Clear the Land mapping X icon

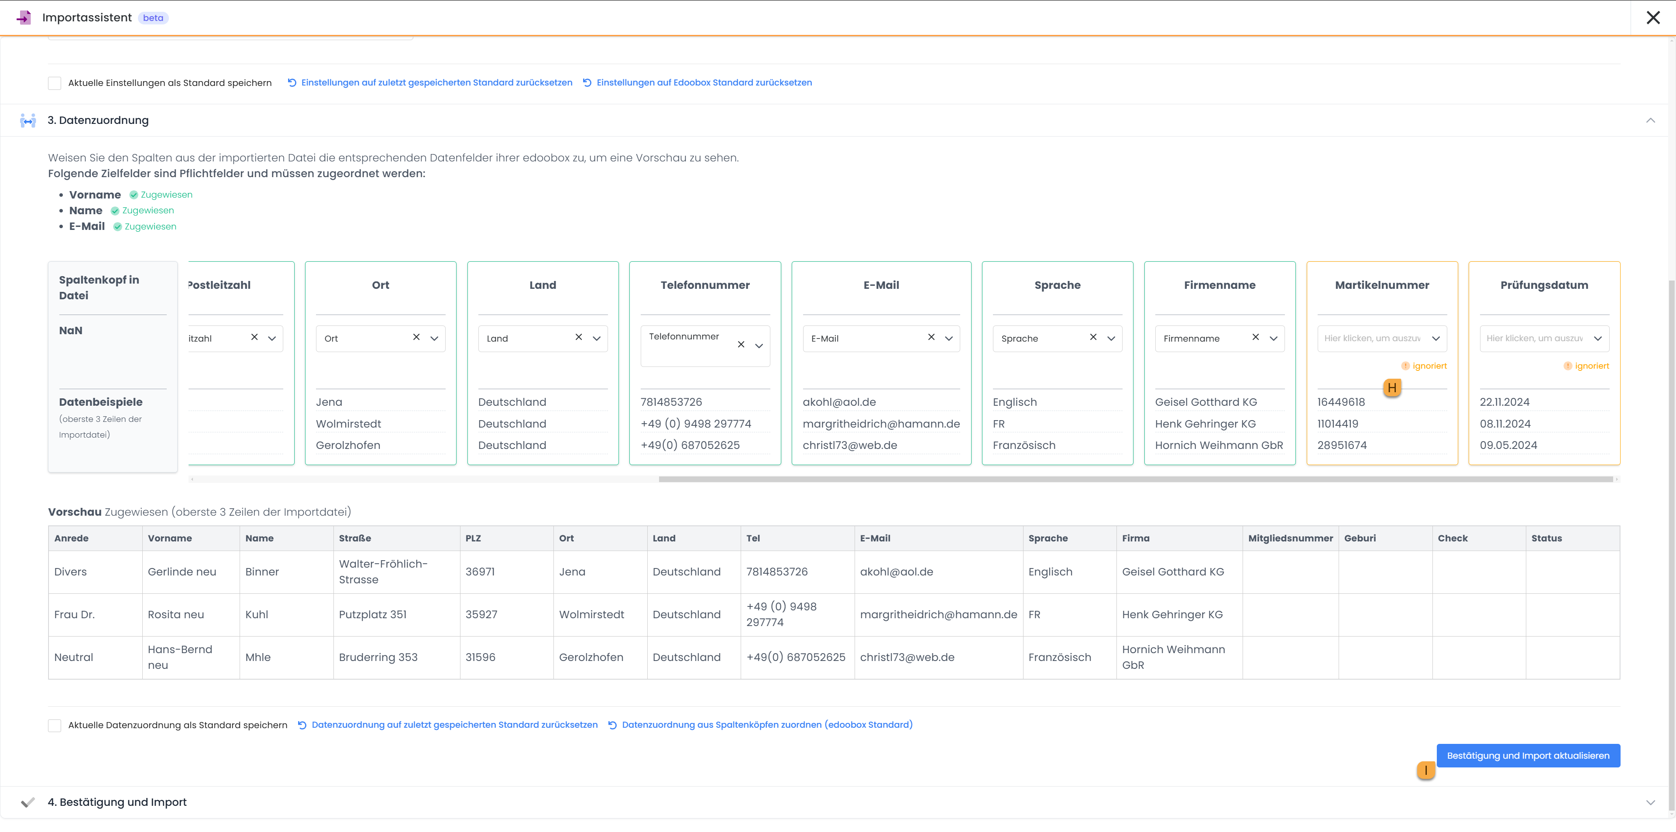point(578,337)
